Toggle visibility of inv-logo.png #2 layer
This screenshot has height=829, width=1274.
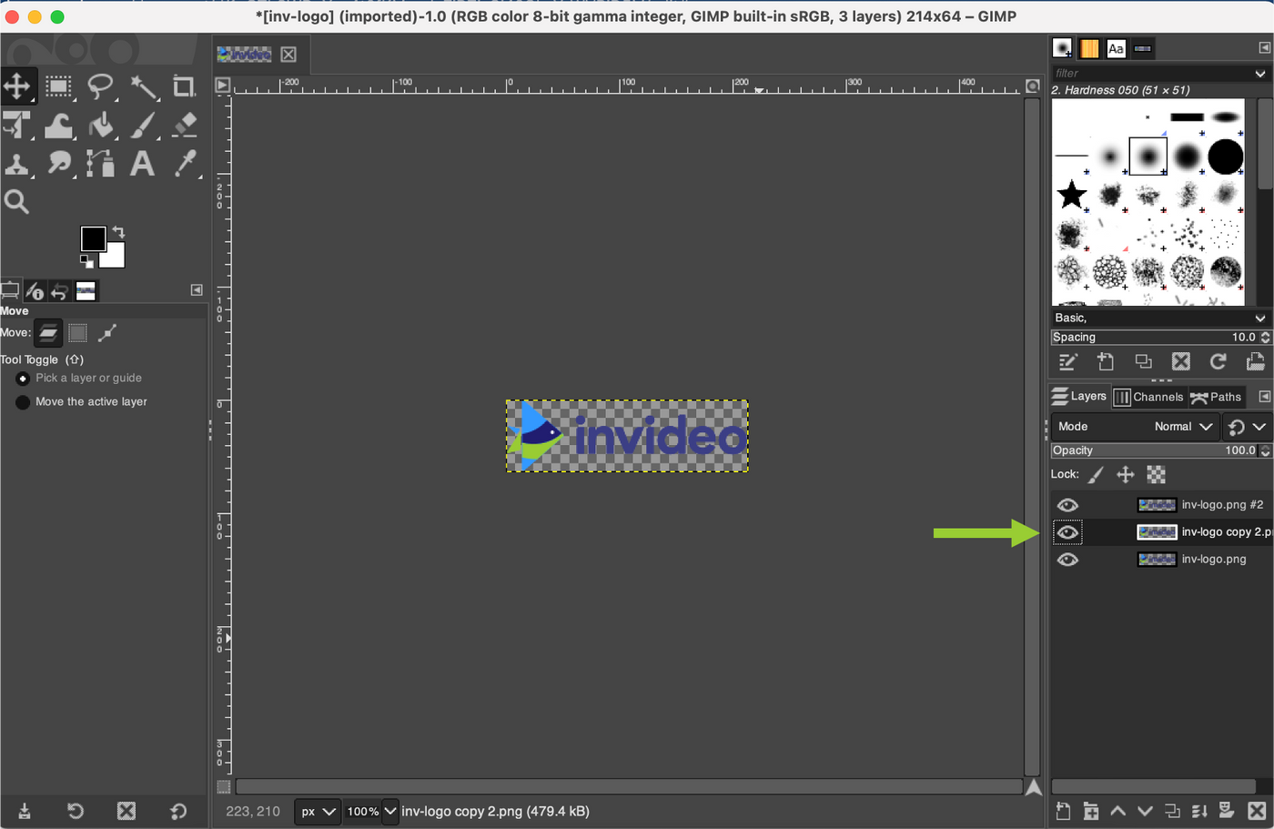pyautogui.click(x=1067, y=505)
